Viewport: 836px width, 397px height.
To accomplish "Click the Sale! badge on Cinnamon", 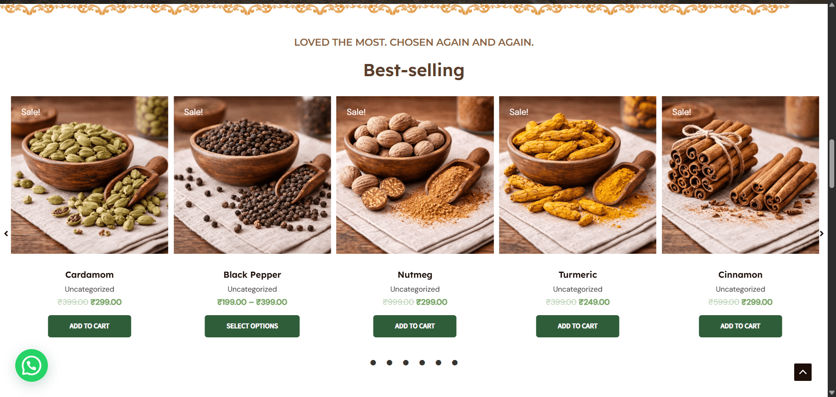I will point(681,112).
